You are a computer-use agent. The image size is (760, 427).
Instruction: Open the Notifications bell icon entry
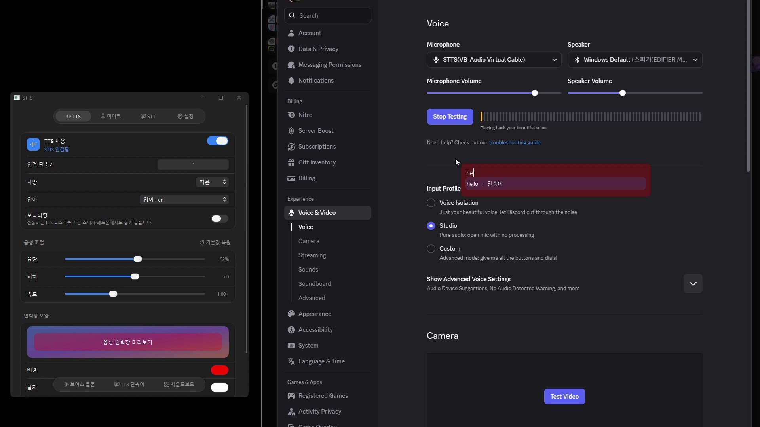291,81
